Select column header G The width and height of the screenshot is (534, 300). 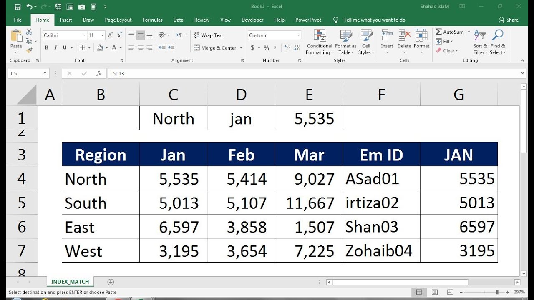pos(459,95)
